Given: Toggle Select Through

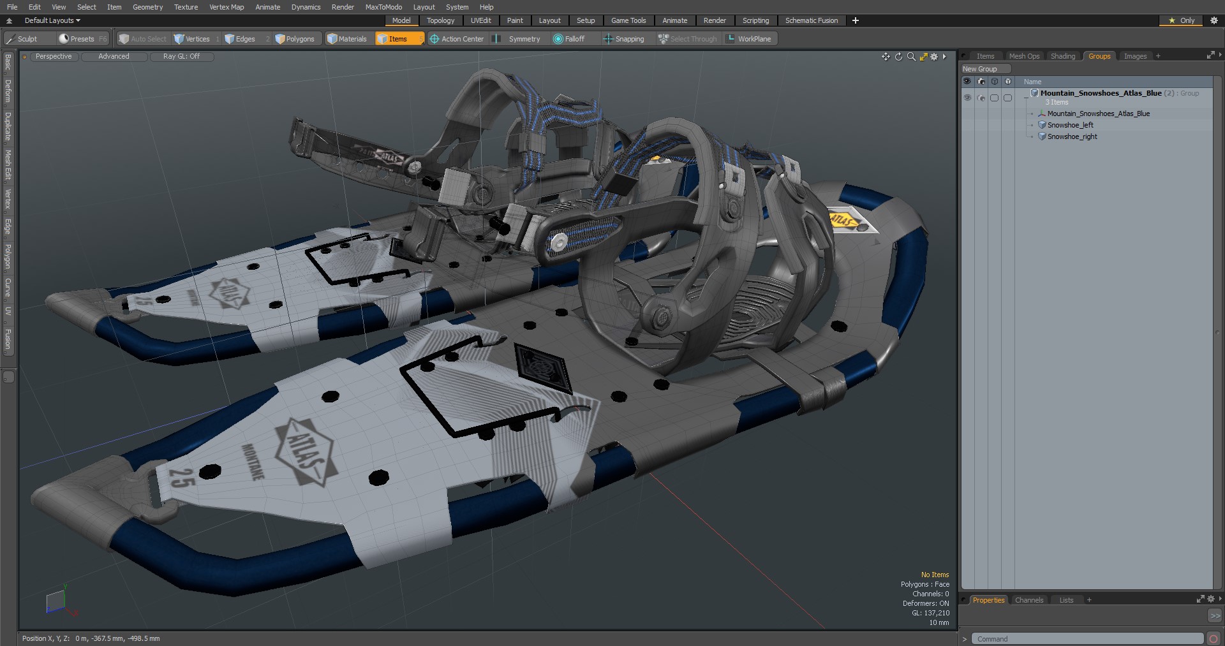Looking at the screenshot, I should [688, 39].
